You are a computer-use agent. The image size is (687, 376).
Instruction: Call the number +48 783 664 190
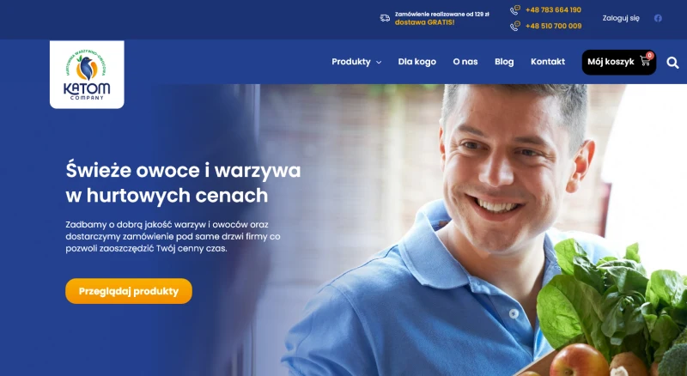(553, 9)
